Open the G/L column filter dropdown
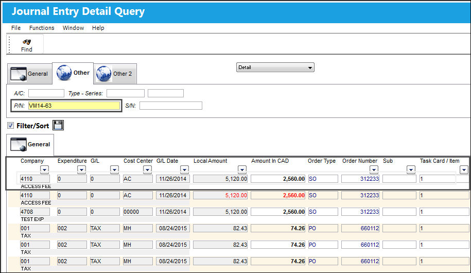 click(x=114, y=170)
